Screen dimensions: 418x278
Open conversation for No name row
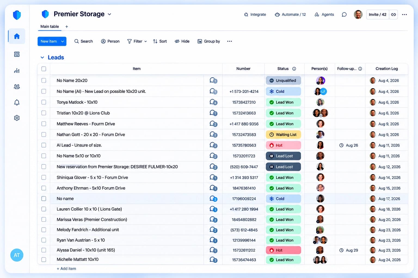[213, 198]
